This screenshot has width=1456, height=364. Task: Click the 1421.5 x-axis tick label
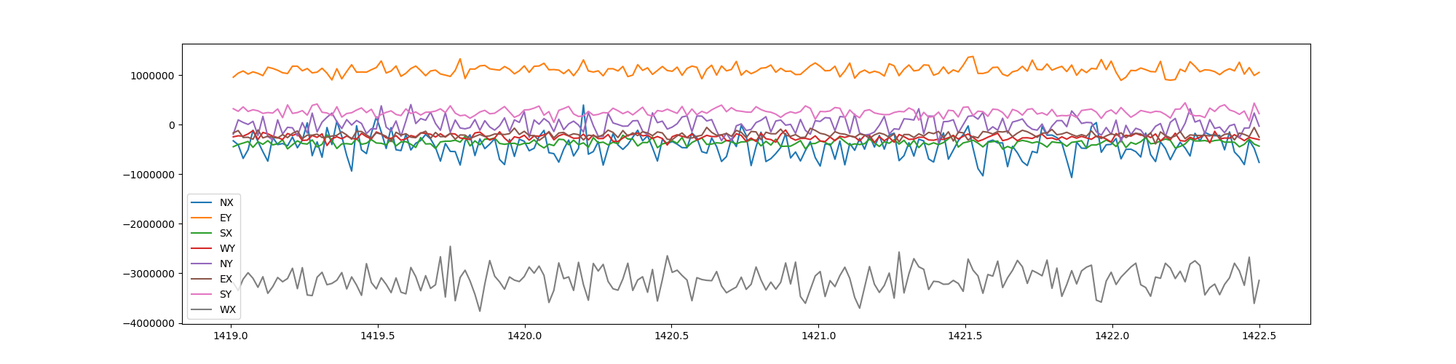[x=965, y=336]
